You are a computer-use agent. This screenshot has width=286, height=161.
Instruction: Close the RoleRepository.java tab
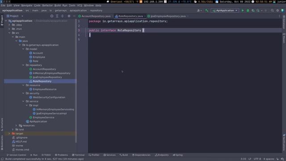click(x=145, y=16)
